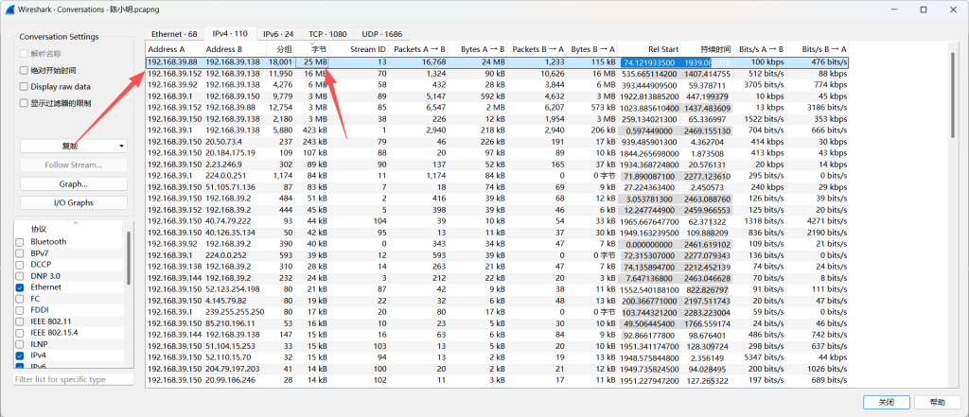
Task: Click the Wireshark shark-fin icon in title bar
Action: 9,9
